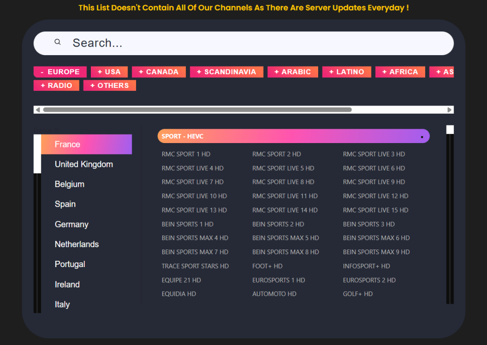
Task: Expand the SCANDINAVIA category
Action: [x=226, y=72]
